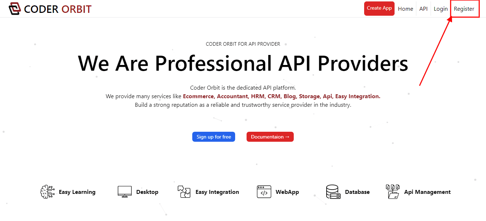Click the WebApp label text
Screen dimensions: 486x221
(x=287, y=192)
